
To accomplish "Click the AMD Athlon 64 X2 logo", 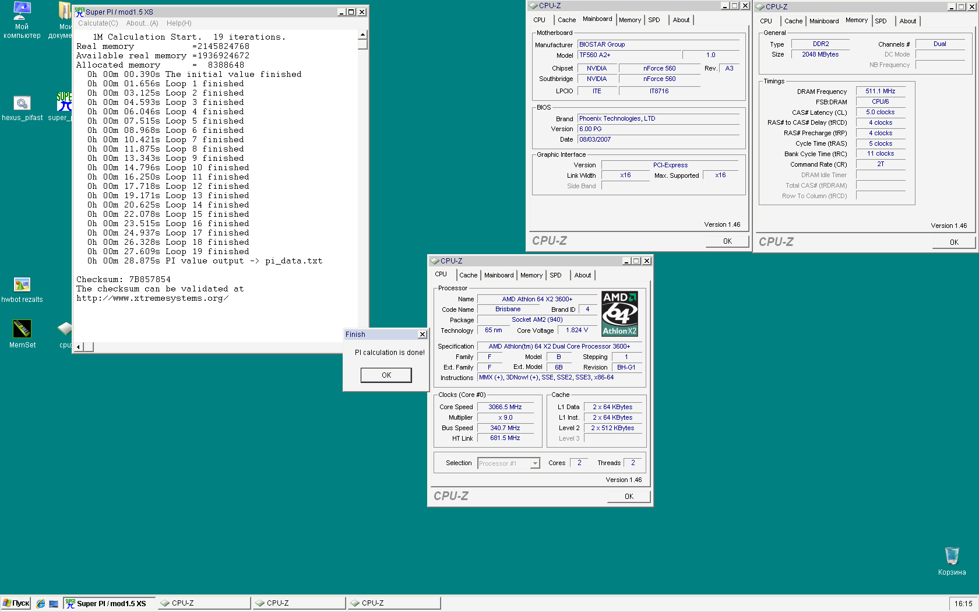I will 619,314.
